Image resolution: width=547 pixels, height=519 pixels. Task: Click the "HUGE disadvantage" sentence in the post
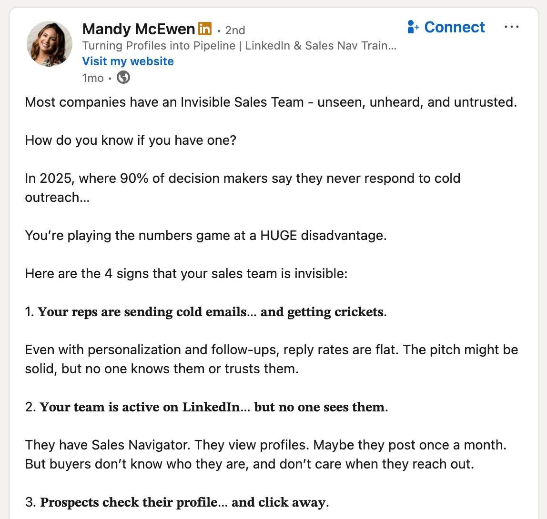pyautogui.click(x=206, y=235)
